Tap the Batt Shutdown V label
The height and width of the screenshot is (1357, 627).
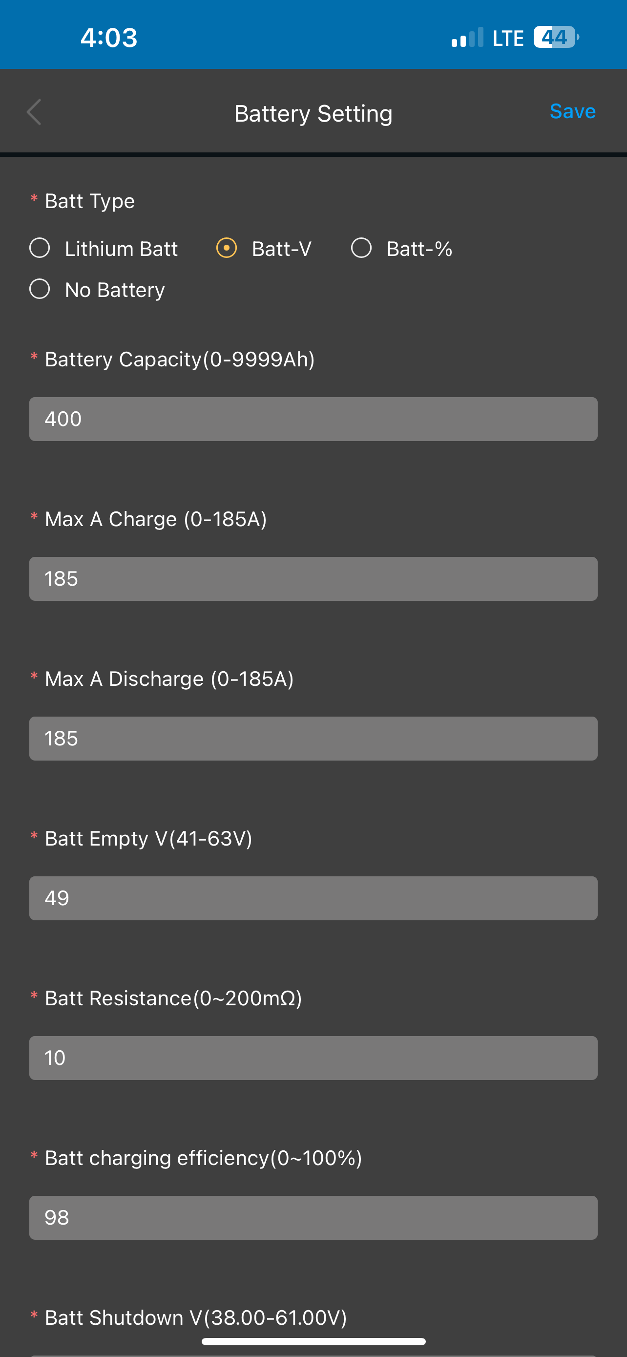196,1317
